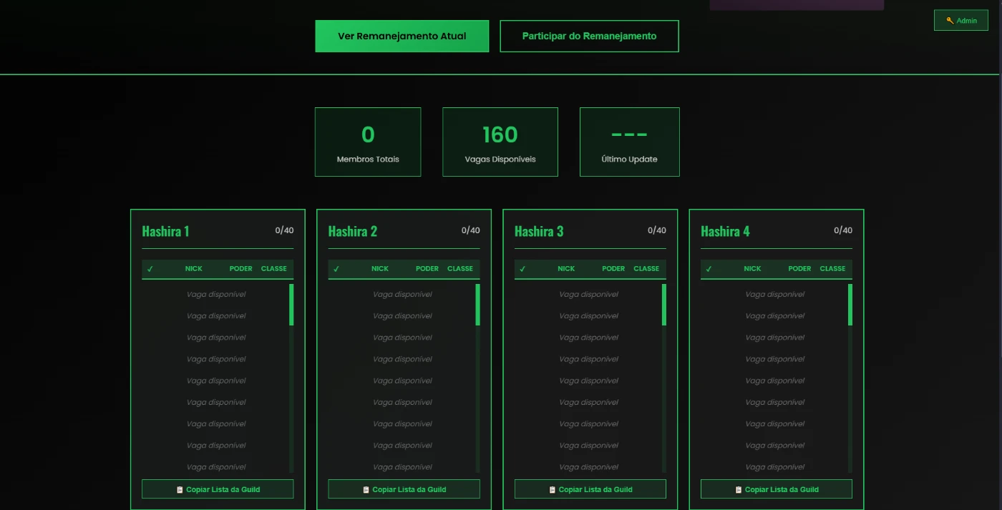
Task: Click clipboard icon in Hashira 1 copy button
Action: 180,490
